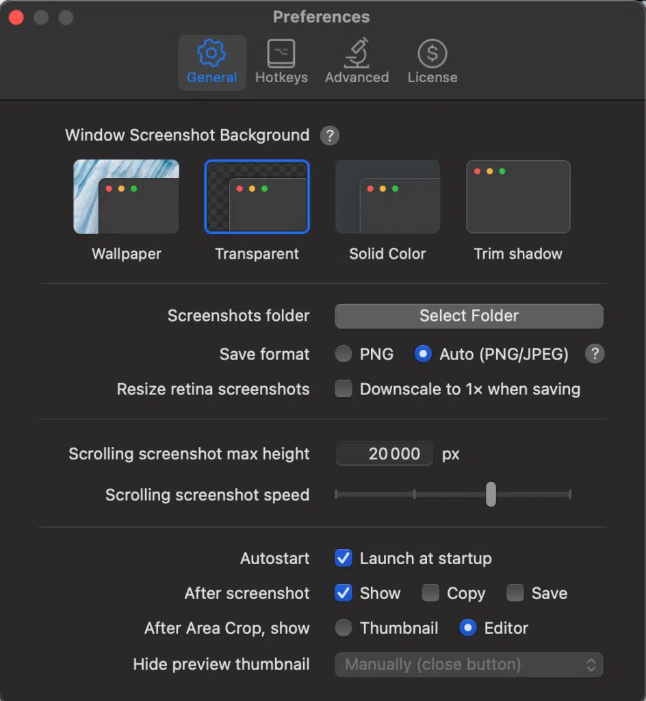This screenshot has height=701, width=646.
Task: Click the scrolling screenshot speed slider handle
Action: pyautogui.click(x=491, y=494)
